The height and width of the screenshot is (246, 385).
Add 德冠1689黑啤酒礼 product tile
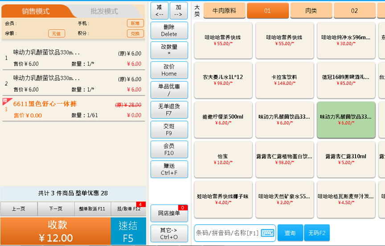(x=346, y=80)
